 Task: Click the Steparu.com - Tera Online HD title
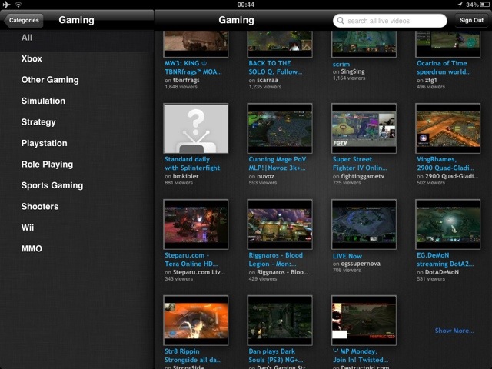[x=191, y=260]
